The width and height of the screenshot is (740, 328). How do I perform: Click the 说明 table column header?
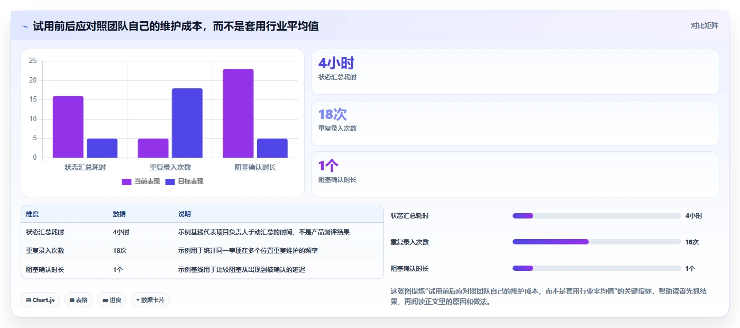(185, 214)
